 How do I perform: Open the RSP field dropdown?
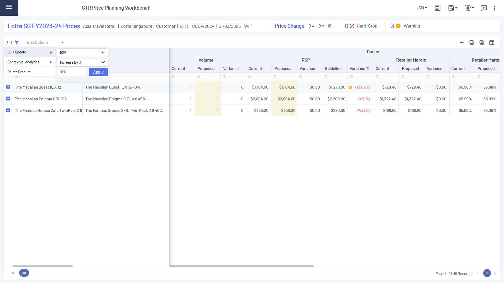[x=82, y=52]
